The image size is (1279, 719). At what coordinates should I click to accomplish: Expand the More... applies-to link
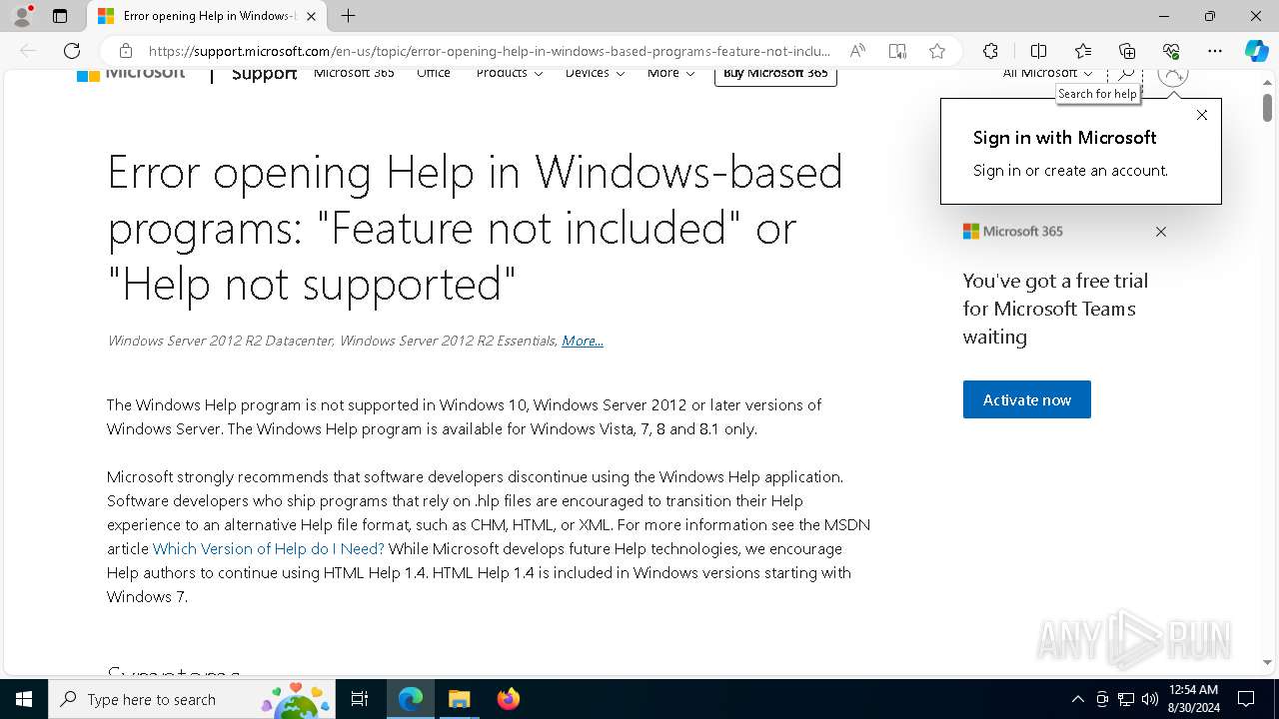(583, 341)
